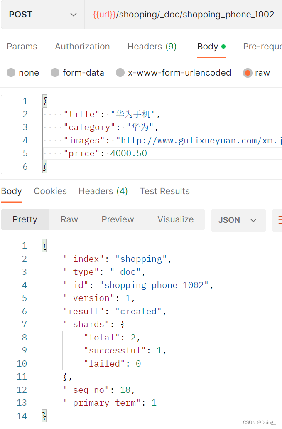Expand the JSON response format dropdown
The width and height of the screenshot is (282, 429).
point(238,220)
